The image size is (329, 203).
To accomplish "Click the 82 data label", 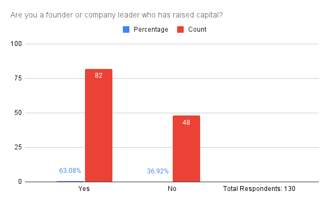I will pyautogui.click(x=99, y=76).
